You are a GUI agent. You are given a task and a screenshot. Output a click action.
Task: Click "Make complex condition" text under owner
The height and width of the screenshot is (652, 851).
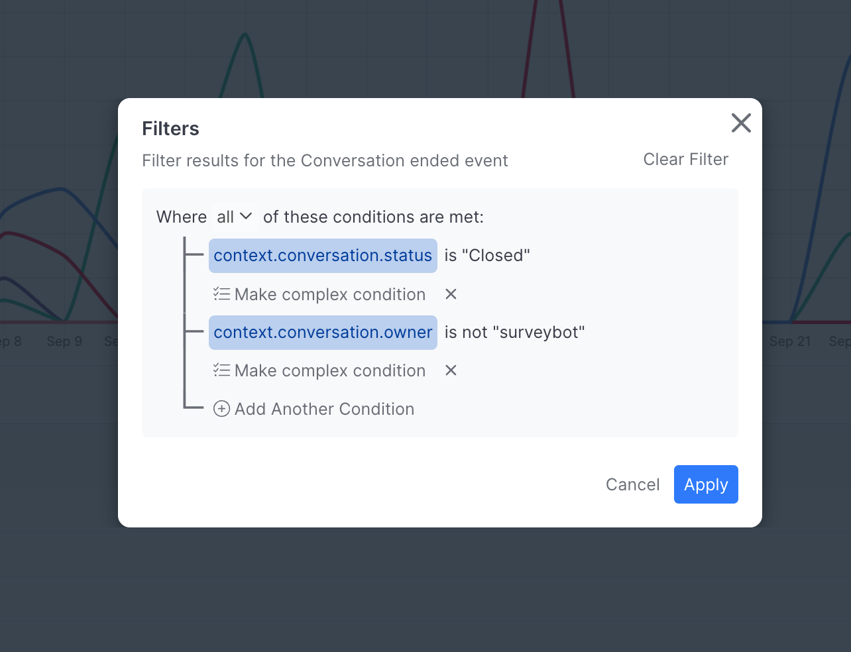330,370
